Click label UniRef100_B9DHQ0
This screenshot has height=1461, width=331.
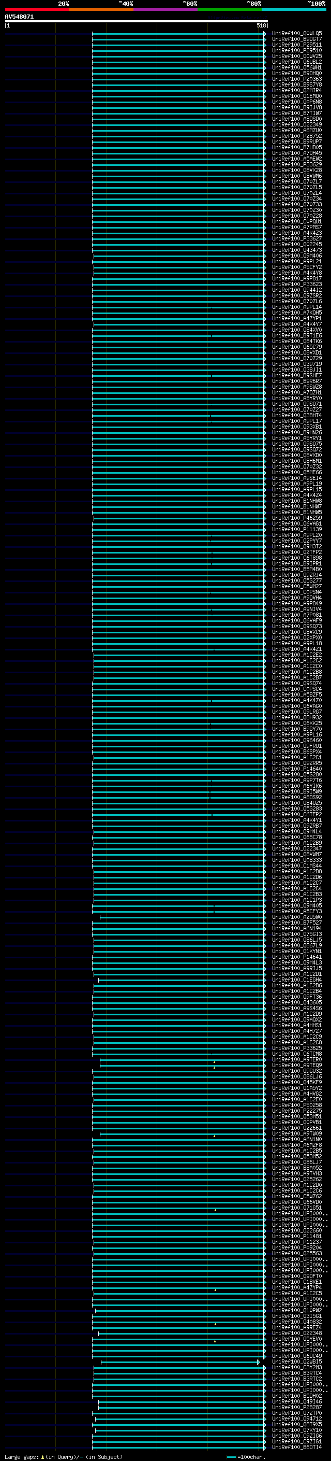296,73
